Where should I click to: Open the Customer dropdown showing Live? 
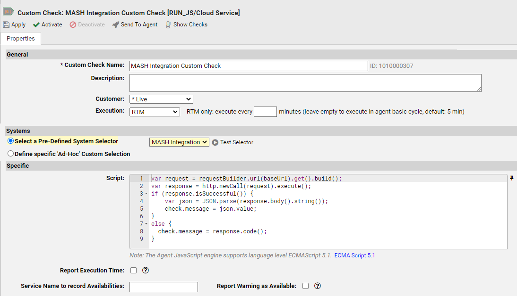pos(161,99)
